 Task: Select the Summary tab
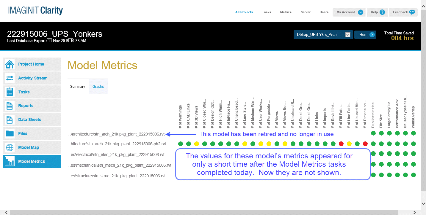[78, 87]
